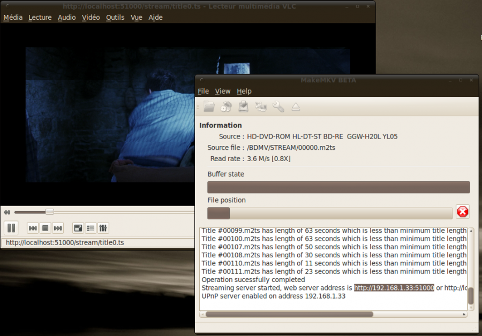Click the VLC status bar URL text
Viewport: 482px width, 336px height.
(x=65, y=242)
